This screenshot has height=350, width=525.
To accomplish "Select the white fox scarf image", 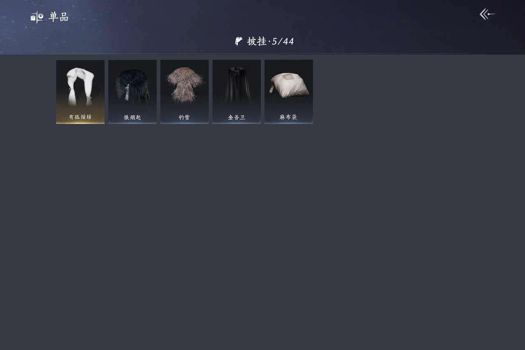I will 80,87.
